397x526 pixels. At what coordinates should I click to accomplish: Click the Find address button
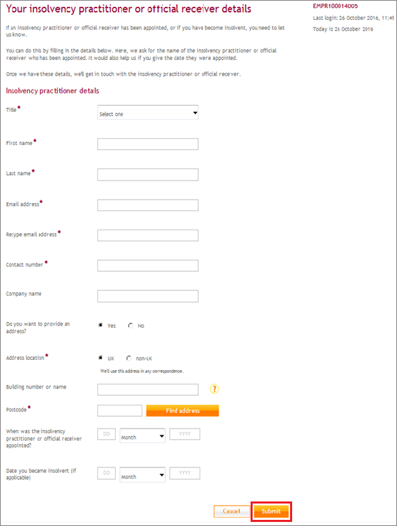tap(182, 411)
